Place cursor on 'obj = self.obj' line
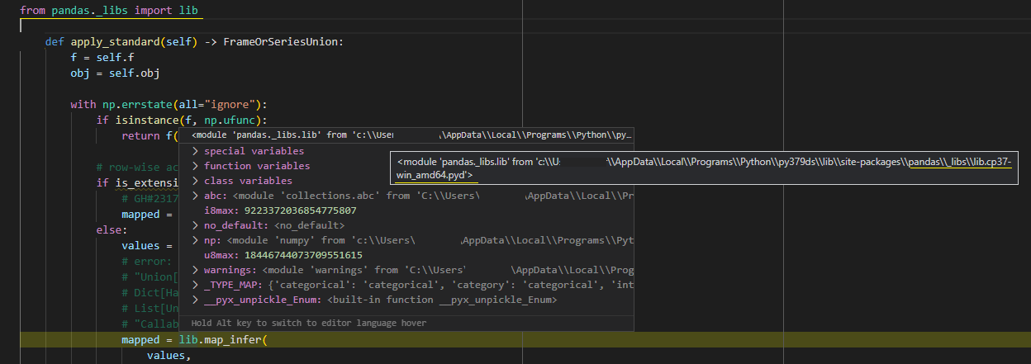Image resolution: width=1031 pixels, height=364 pixels. coord(115,73)
